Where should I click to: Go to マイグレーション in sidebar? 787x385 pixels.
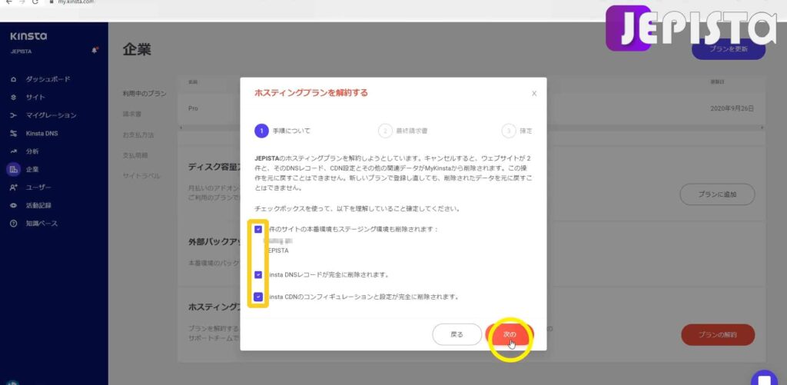pos(51,115)
